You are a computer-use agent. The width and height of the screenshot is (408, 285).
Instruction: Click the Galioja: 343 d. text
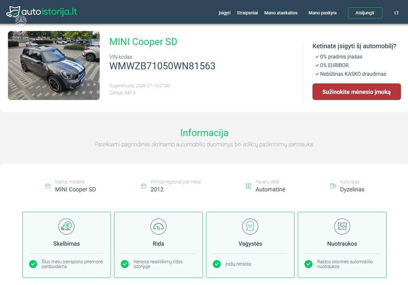coord(122,93)
